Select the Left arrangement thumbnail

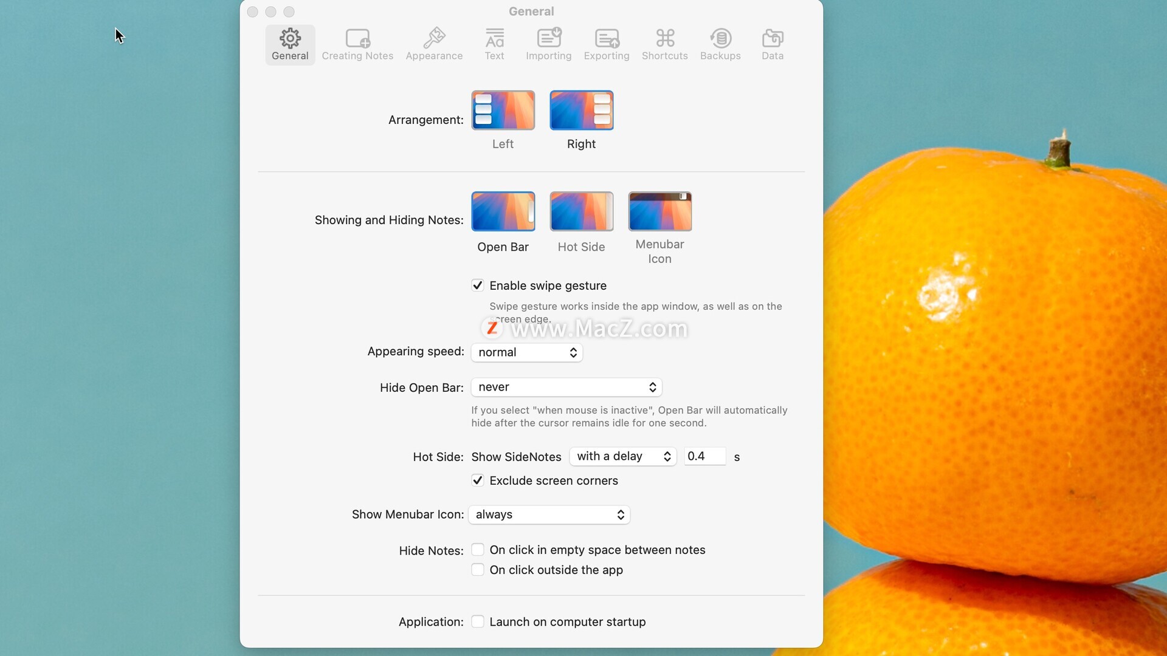(x=503, y=111)
